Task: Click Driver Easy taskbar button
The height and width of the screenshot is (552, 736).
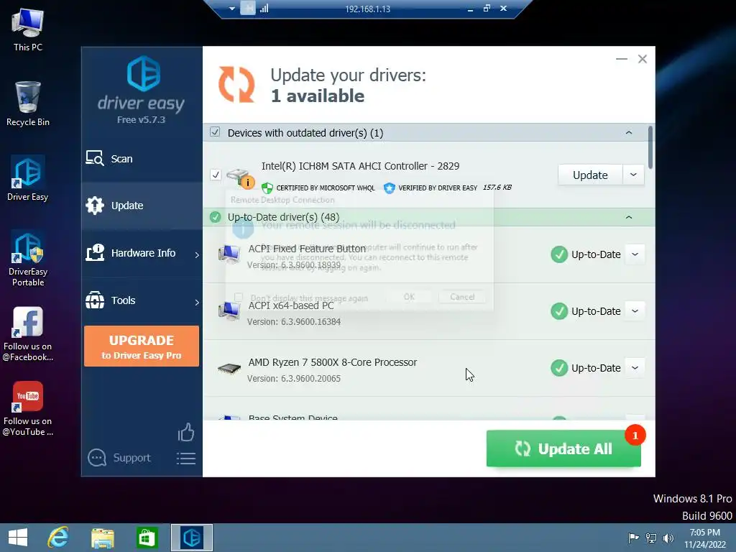Action: 191,538
